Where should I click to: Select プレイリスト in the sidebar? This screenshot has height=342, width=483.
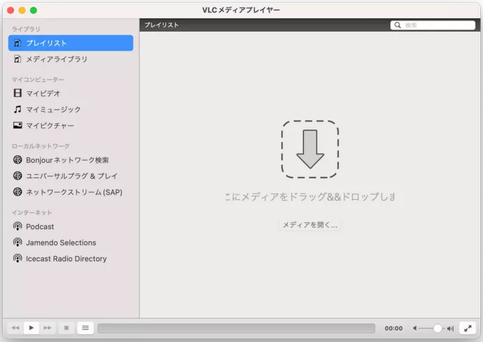pyautogui.click(x=71, y=43)
